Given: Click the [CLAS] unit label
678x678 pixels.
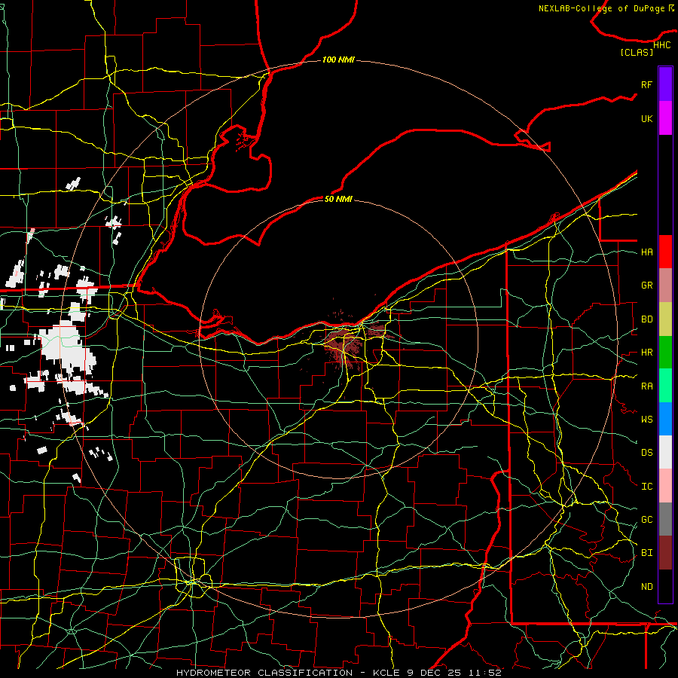Looking at the screenshot, I should (637, 52).
